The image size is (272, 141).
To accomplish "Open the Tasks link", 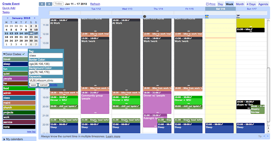I will pos(6,12).
